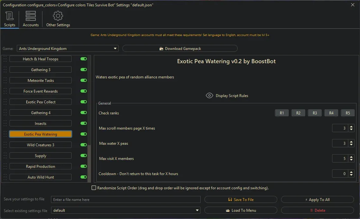
Task: Click the Save To File button
Action: (x=241, y=200)
